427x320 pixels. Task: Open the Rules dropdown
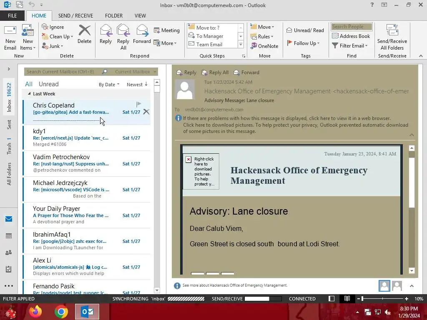pos(262,37)
